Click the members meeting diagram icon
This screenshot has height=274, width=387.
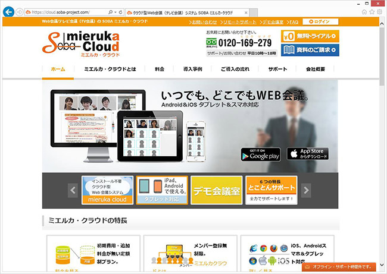click(x=172, y=255)
